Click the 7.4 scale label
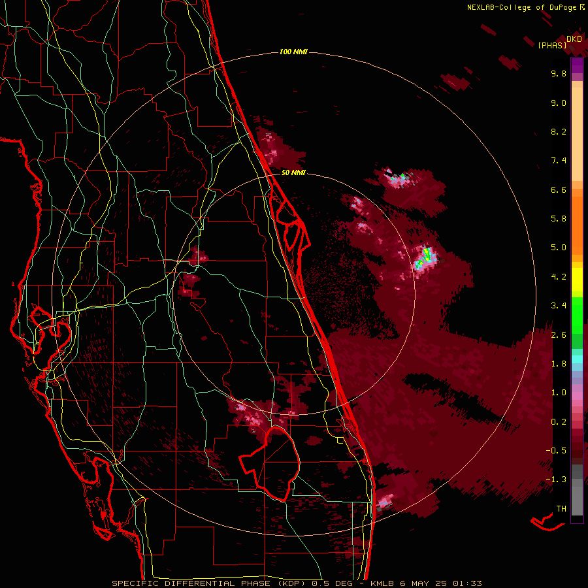Image resolution: width=588 pixels, height=588 pixels. pos(559,161)
